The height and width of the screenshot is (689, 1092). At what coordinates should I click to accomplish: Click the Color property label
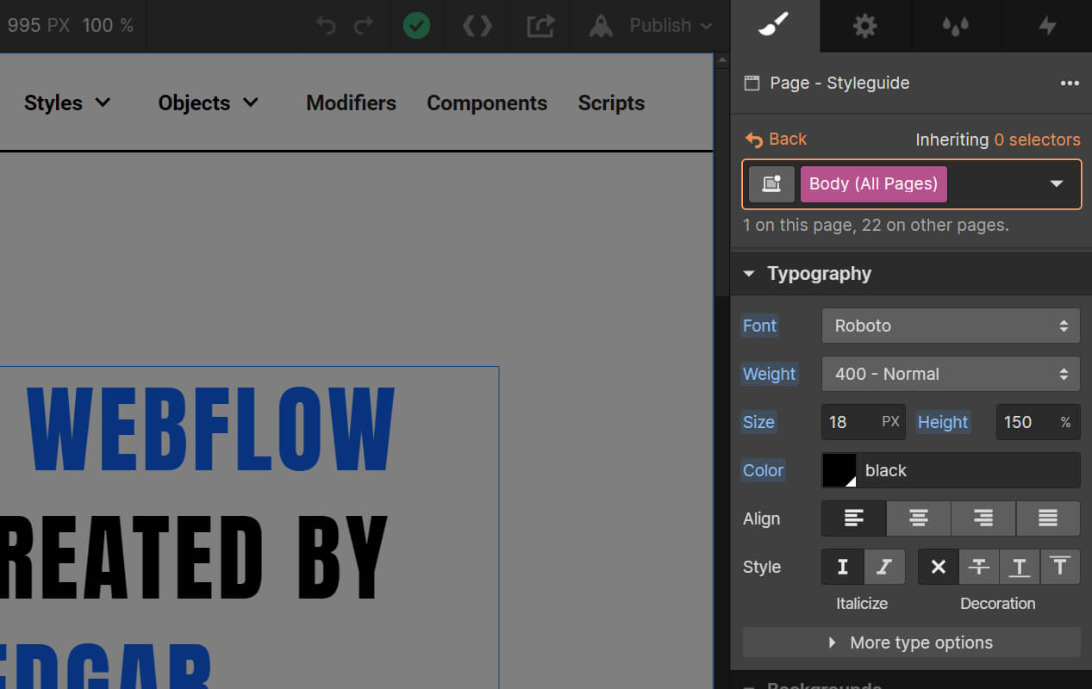pos(763,470)
